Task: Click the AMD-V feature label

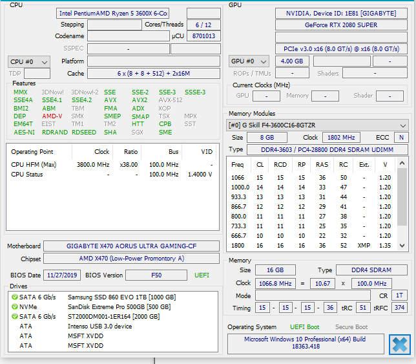Action: click(x=52, y=116)
